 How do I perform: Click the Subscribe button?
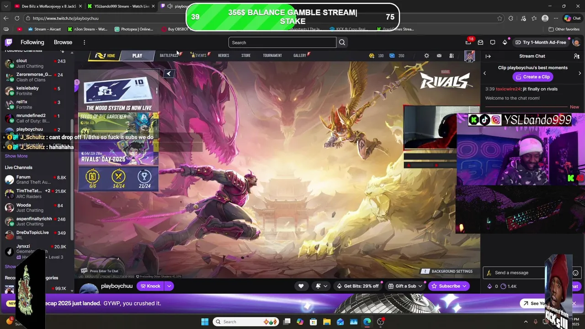tap(449, 286)
